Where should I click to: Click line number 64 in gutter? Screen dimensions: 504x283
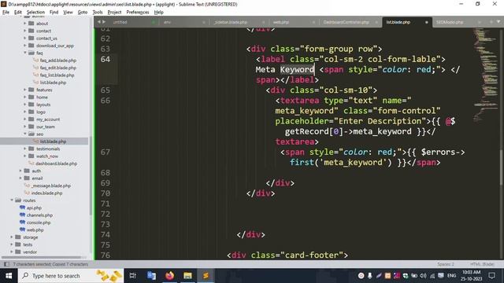point(105,59)
